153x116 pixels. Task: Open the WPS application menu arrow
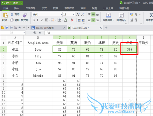coord(22,3)
